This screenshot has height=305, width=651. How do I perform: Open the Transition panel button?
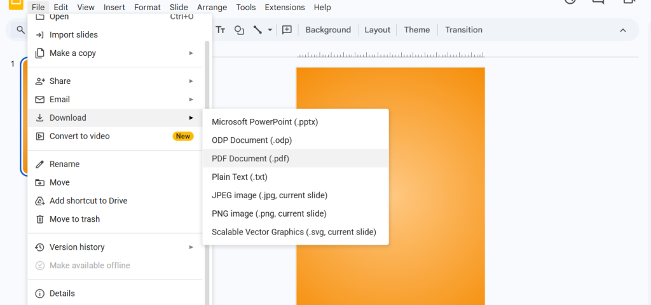(463, 30)
